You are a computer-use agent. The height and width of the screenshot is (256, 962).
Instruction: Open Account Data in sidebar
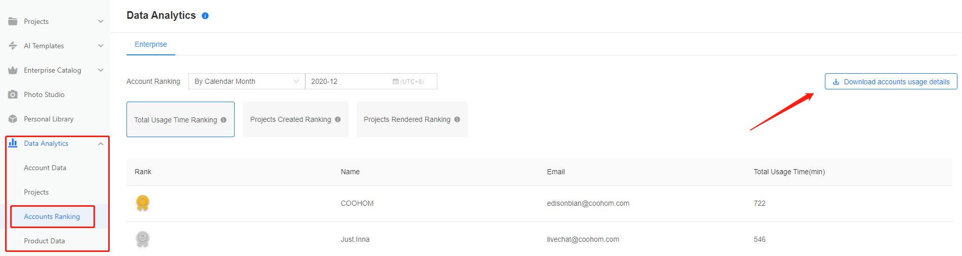coord(45,168)
